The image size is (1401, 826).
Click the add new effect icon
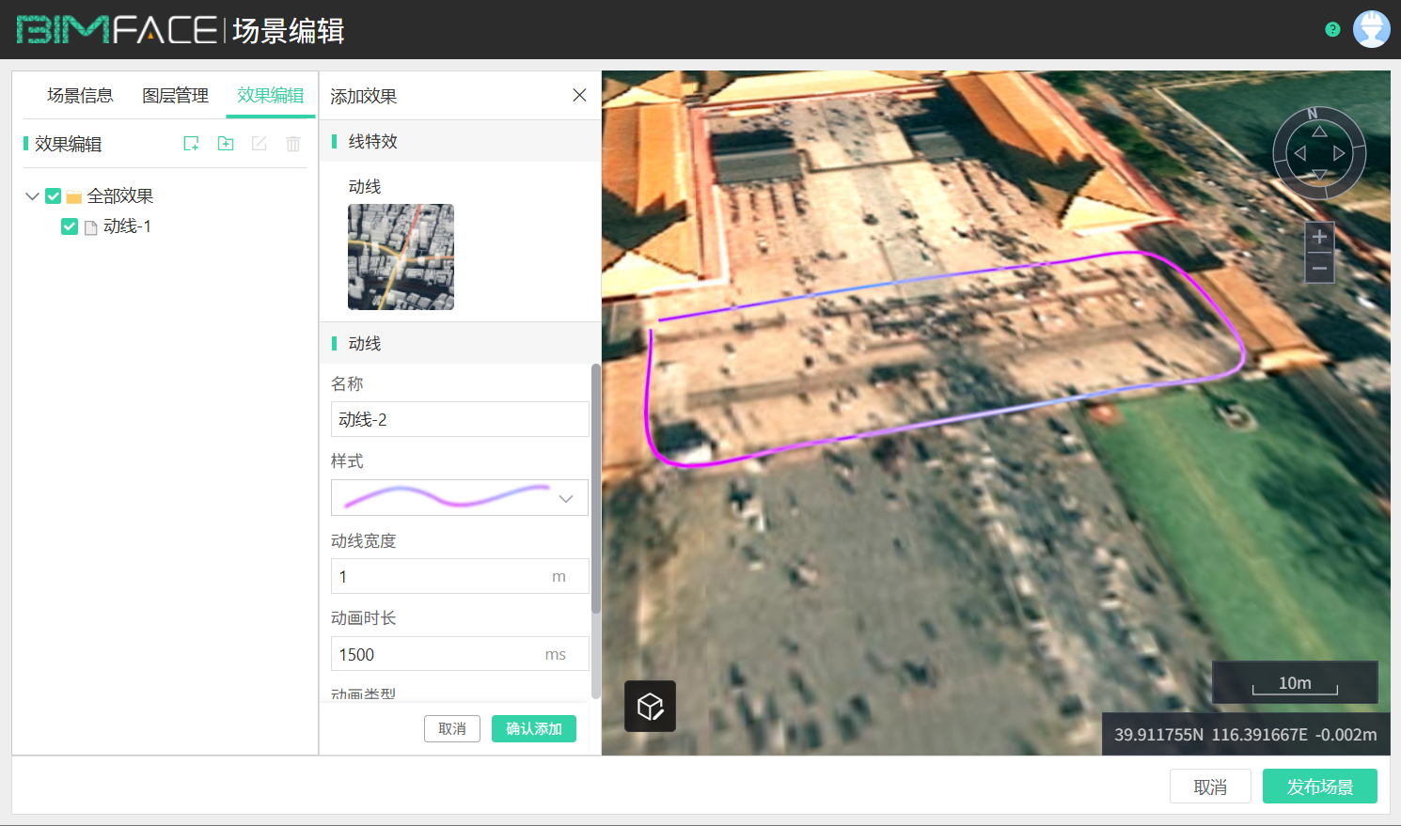pos(191,144)
